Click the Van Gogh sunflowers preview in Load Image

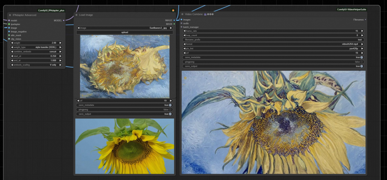pos(125,66)
